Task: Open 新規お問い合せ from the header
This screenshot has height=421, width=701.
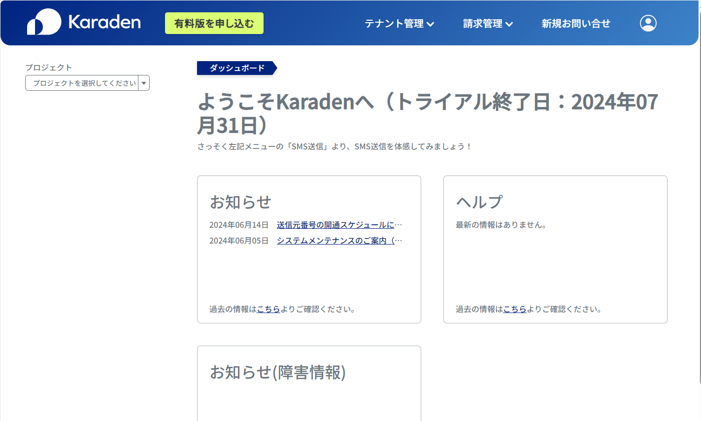Action: 576,24
